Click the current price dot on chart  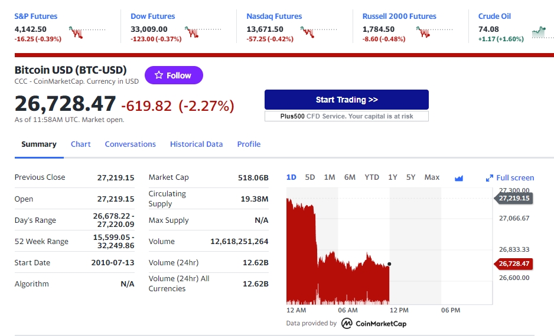(x=389, y=264)
